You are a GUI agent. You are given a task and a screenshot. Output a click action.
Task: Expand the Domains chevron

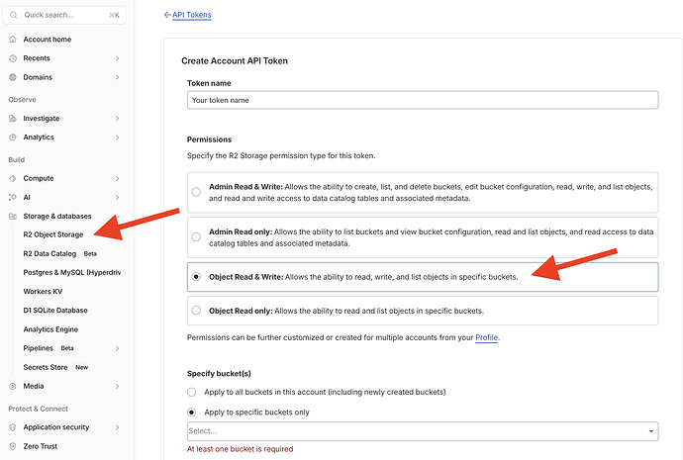[117, 77]
